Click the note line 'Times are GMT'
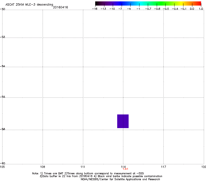This screenshot has width=206, height=181. [x=54, y=173]
